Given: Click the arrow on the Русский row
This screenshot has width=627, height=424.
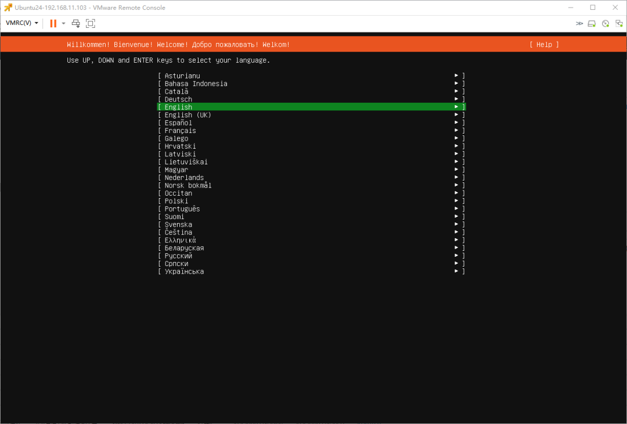Looking at the screenshot, I should [456, 255].
